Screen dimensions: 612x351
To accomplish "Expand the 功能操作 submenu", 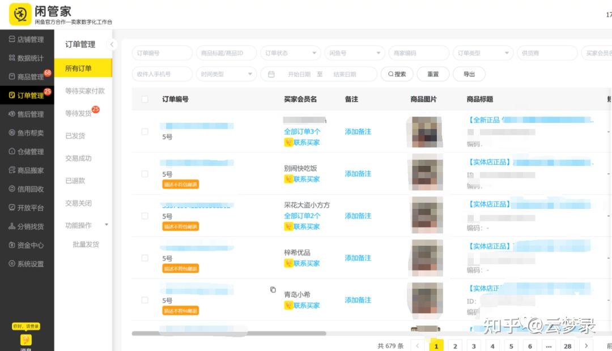I will (x=87, y=225).
